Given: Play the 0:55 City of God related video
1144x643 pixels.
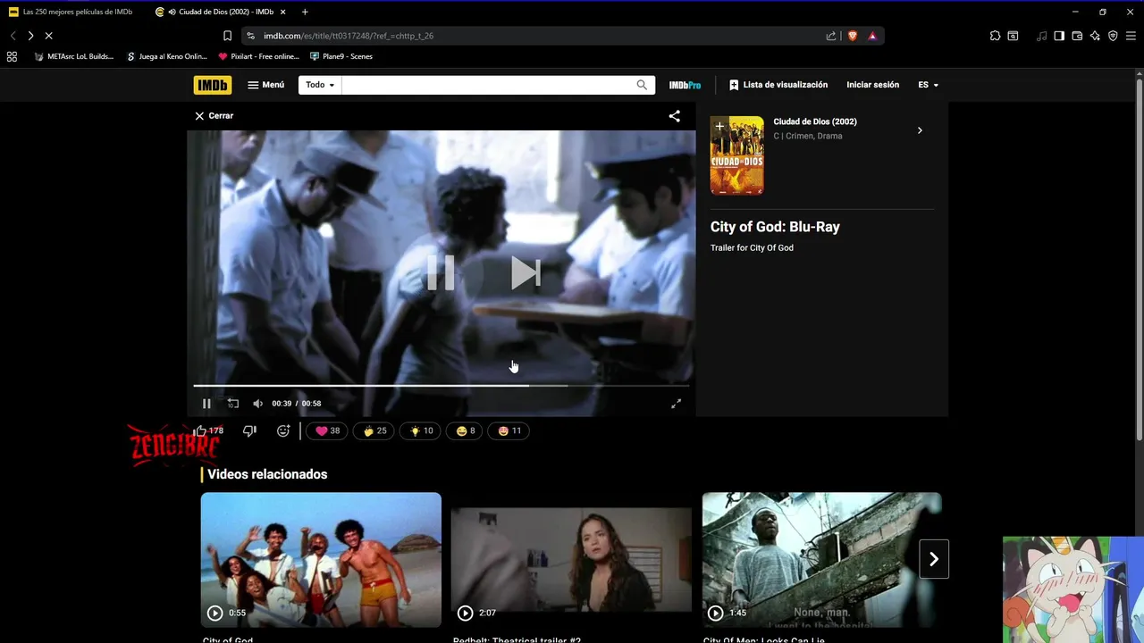Looking at the screenshot, I should click(x=321, y=560).
